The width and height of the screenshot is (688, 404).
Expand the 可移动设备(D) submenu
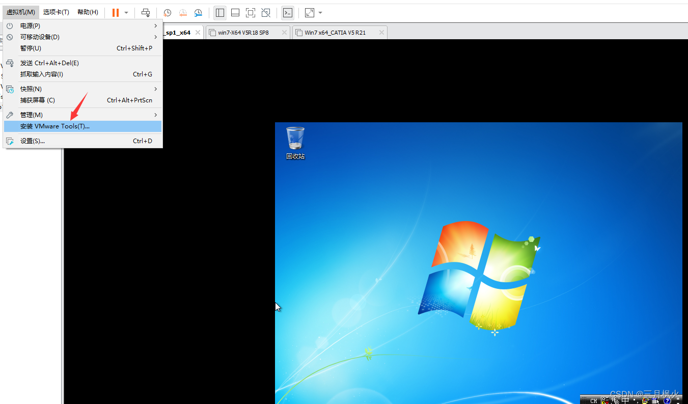[x=82, y=37]
